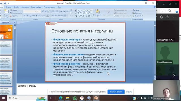Viewport: 181px width, 101px height.
Task: Toggle Bold formatting
Action: (25, 16)
